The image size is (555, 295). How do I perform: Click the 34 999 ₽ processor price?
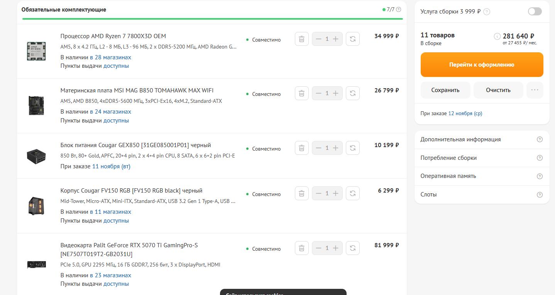click(x=387, y=36)
